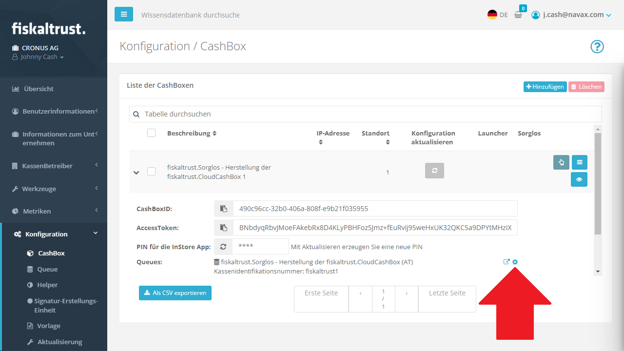Open the help question mark icon
This screenshot has width=624, height=351.
pyautogui.click(x=597, y=47)
